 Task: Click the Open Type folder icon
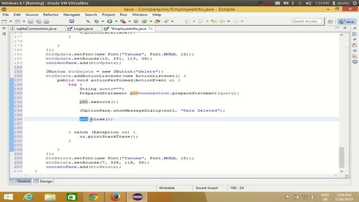157,21
